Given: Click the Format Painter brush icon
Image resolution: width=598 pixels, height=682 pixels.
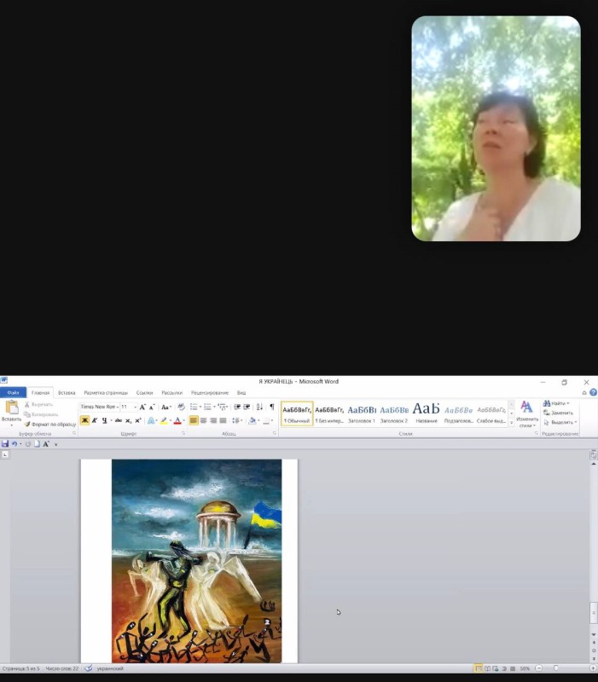Looking at the screenshot, I should pyautogui.click(x=27, y=424).
